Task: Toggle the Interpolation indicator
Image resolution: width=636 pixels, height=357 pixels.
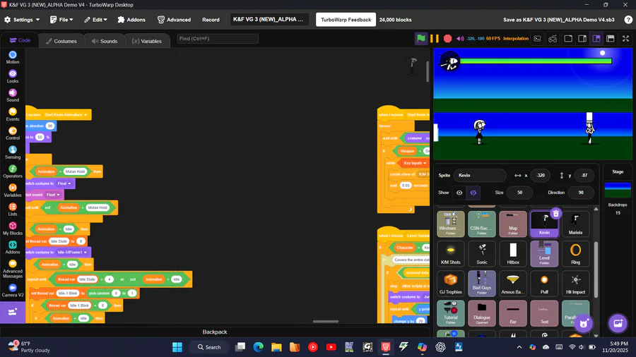Action: point(516,39)
